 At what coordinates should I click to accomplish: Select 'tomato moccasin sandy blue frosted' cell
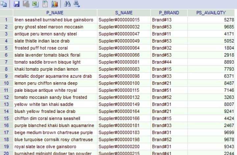pos(55,97)
